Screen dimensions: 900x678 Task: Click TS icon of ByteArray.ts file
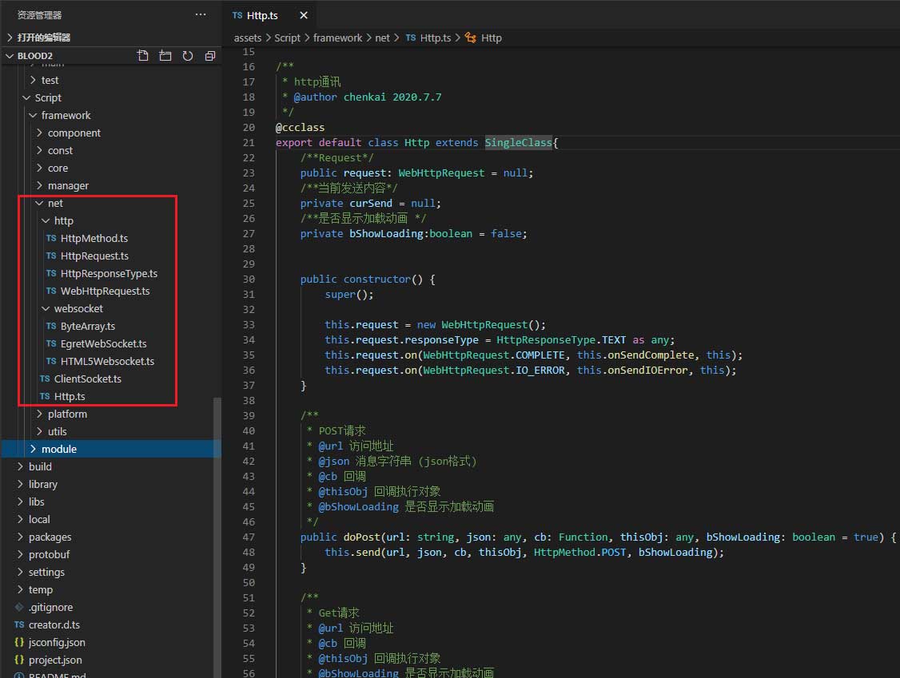coord(51,326)
